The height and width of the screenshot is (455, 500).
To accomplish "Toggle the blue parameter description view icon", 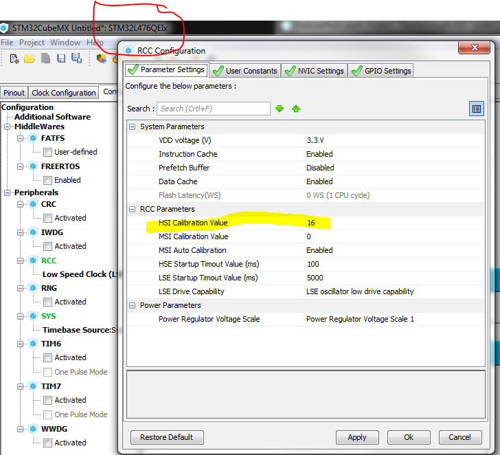I will (477, 109).
